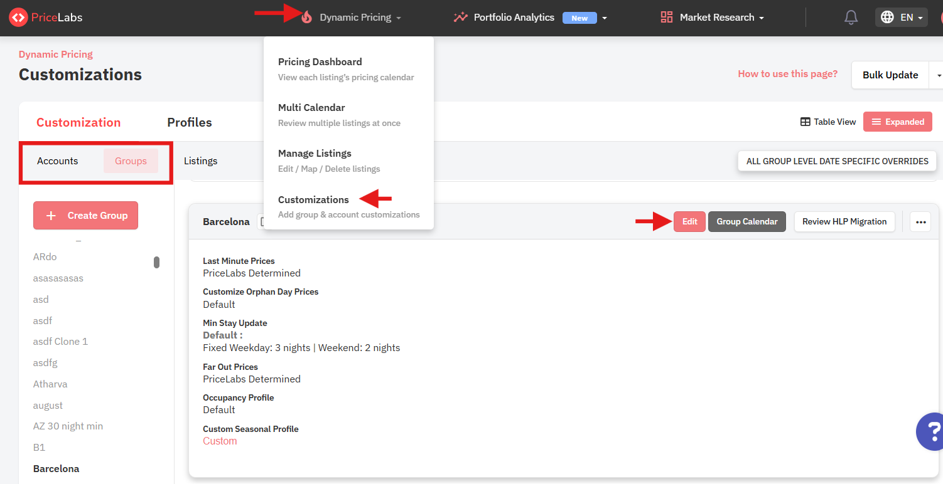Click the Custom Seasonal Profile label
Image resolution: width=943 pixels, height=484 pixels.
(x=251, y=429)
